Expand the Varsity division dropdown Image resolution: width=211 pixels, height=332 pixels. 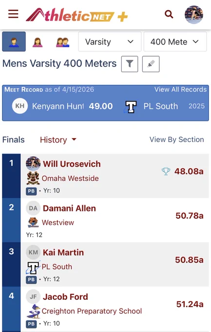coord(110,41)
